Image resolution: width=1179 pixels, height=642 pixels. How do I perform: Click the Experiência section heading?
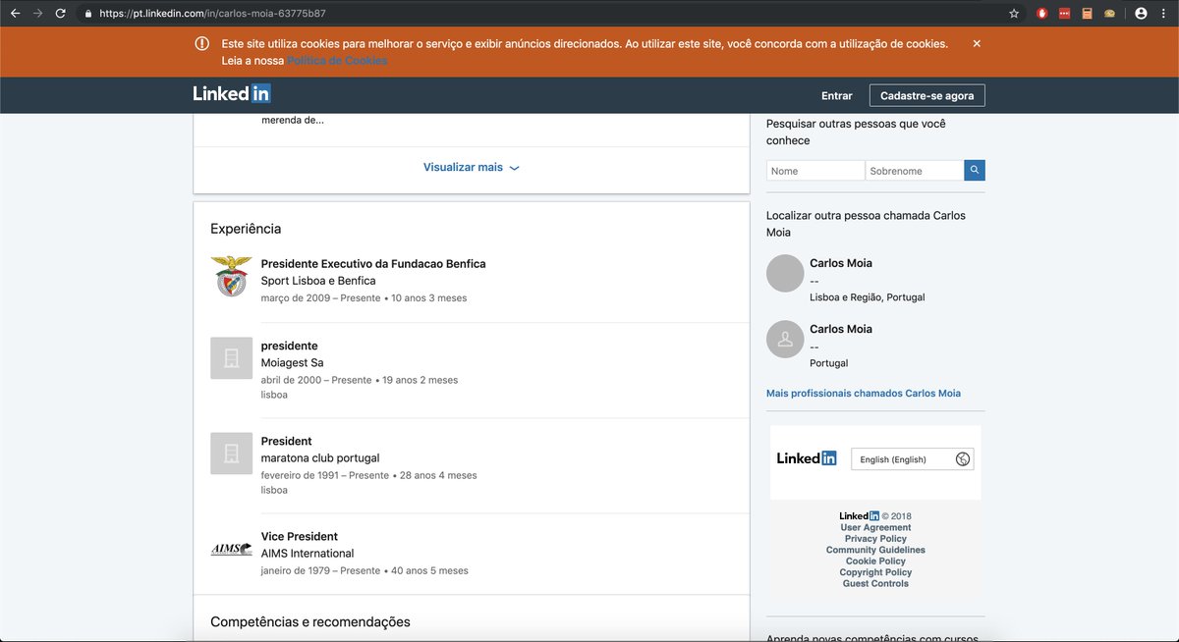[246, 229]
